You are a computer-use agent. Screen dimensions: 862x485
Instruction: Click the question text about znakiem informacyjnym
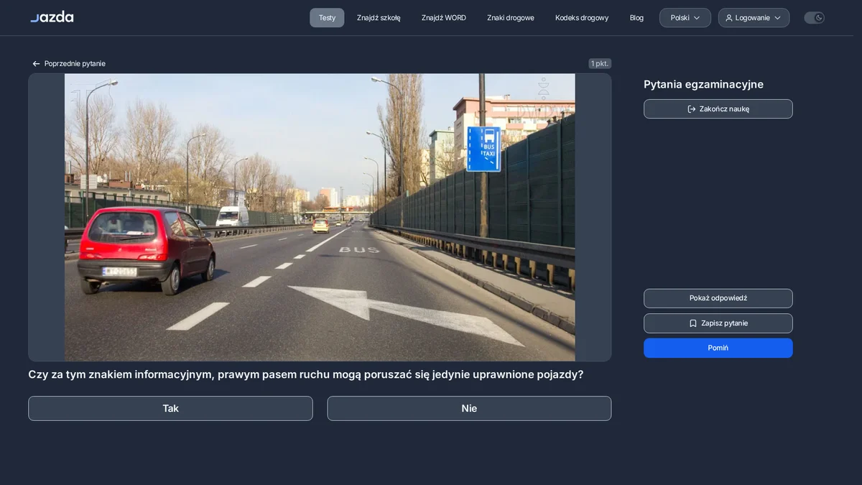(306, 374)
